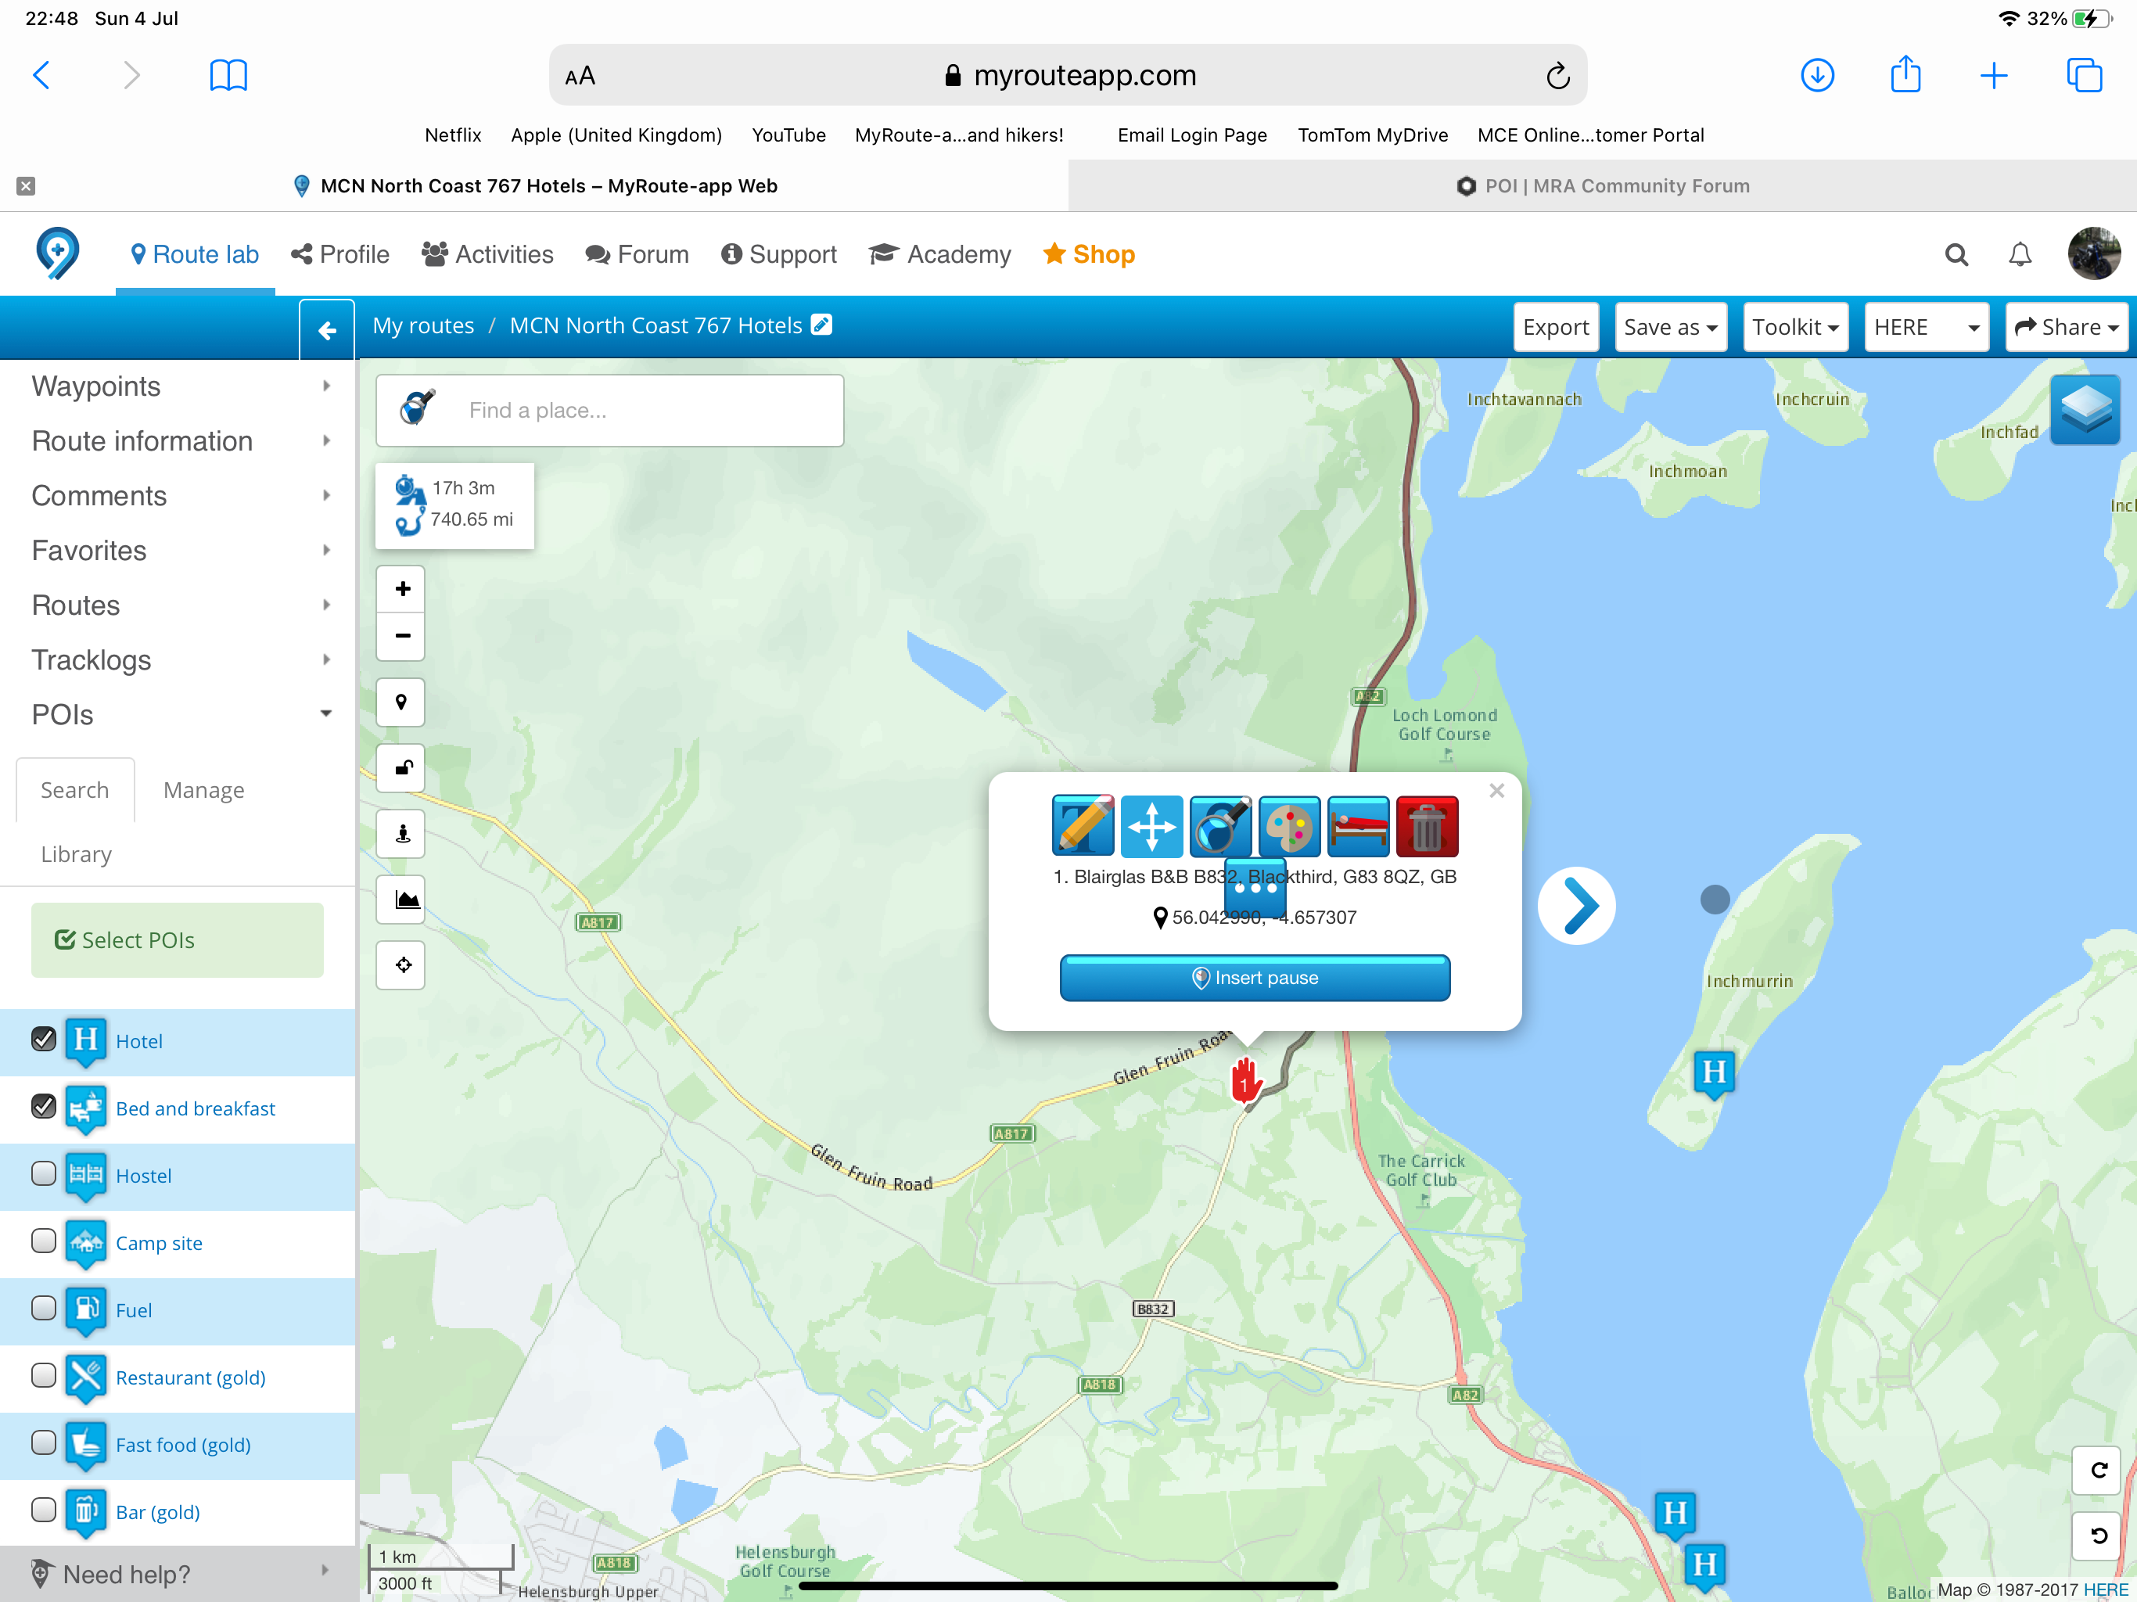Click the My routes breadcrumb link
Screen dimensions: 2137x1602
point(423,325)
